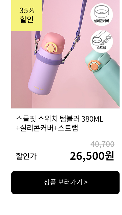Click the 스트랩 circular icon
Screen dimensions: 122x215
click(x=102, y=41)
